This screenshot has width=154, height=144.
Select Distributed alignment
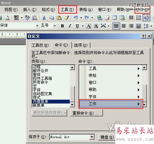[x=139, y=26]
